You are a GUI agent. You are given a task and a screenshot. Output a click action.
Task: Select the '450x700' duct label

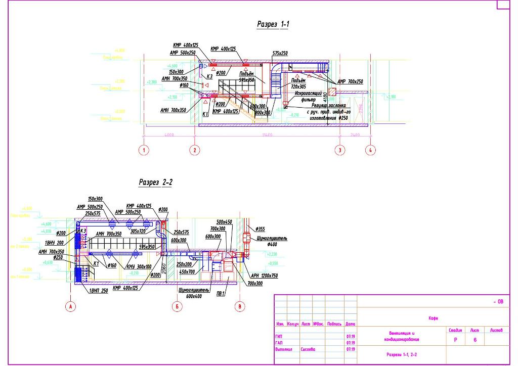pyautogui.click(x=187, y=272)
